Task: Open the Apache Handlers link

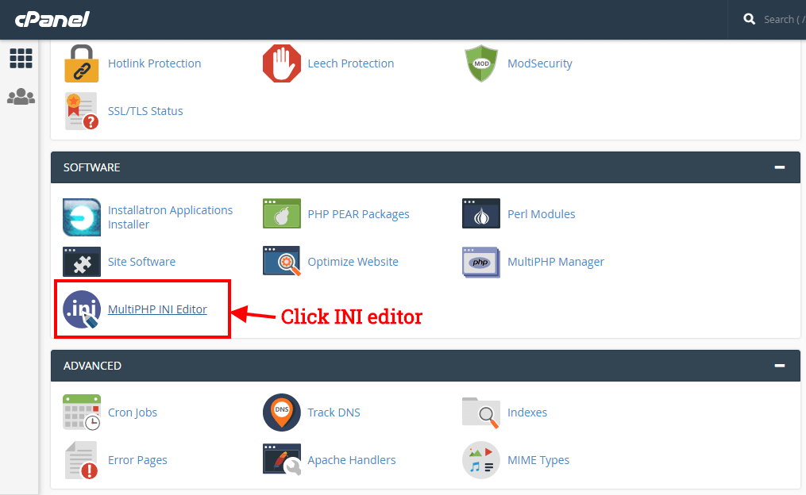Action: point(352,461)
